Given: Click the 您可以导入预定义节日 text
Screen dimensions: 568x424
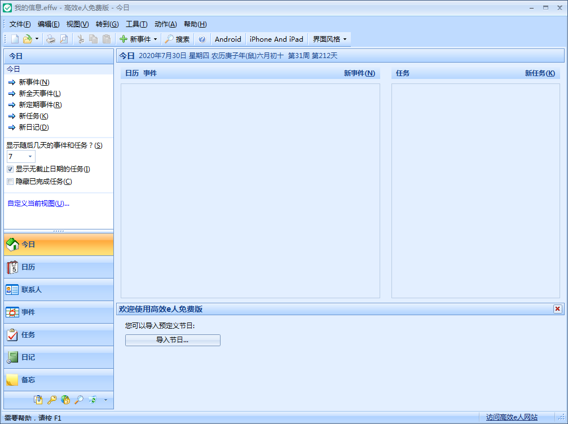Looking at the screenshot, I should [x=160, y=326].
